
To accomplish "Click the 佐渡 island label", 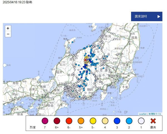I will coord(90,26).
